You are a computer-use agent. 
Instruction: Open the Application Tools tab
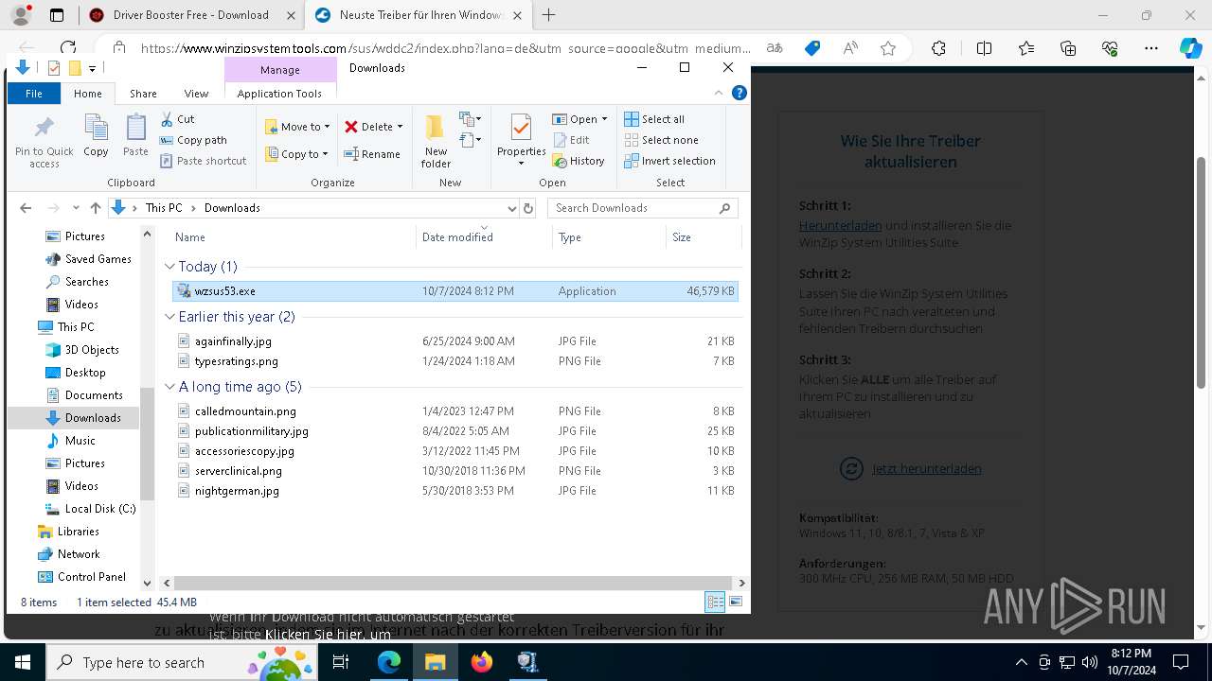pos(279,94)
